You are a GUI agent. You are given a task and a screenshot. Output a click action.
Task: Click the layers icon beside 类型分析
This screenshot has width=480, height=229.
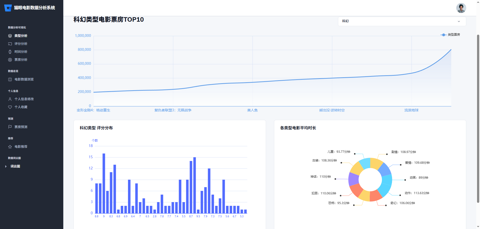point(10,36)
